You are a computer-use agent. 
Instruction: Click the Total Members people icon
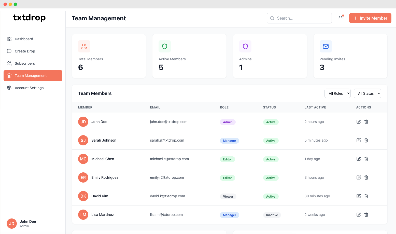pyautogui.click(x=84, y=46)
